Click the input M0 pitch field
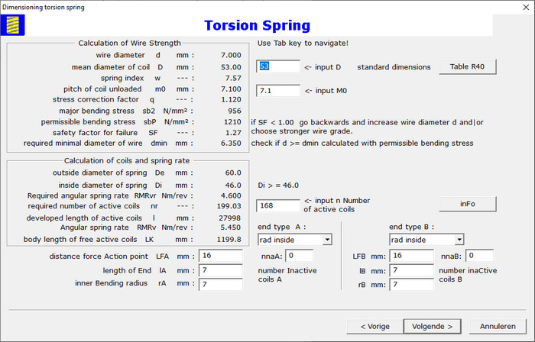 click(278, 91)
